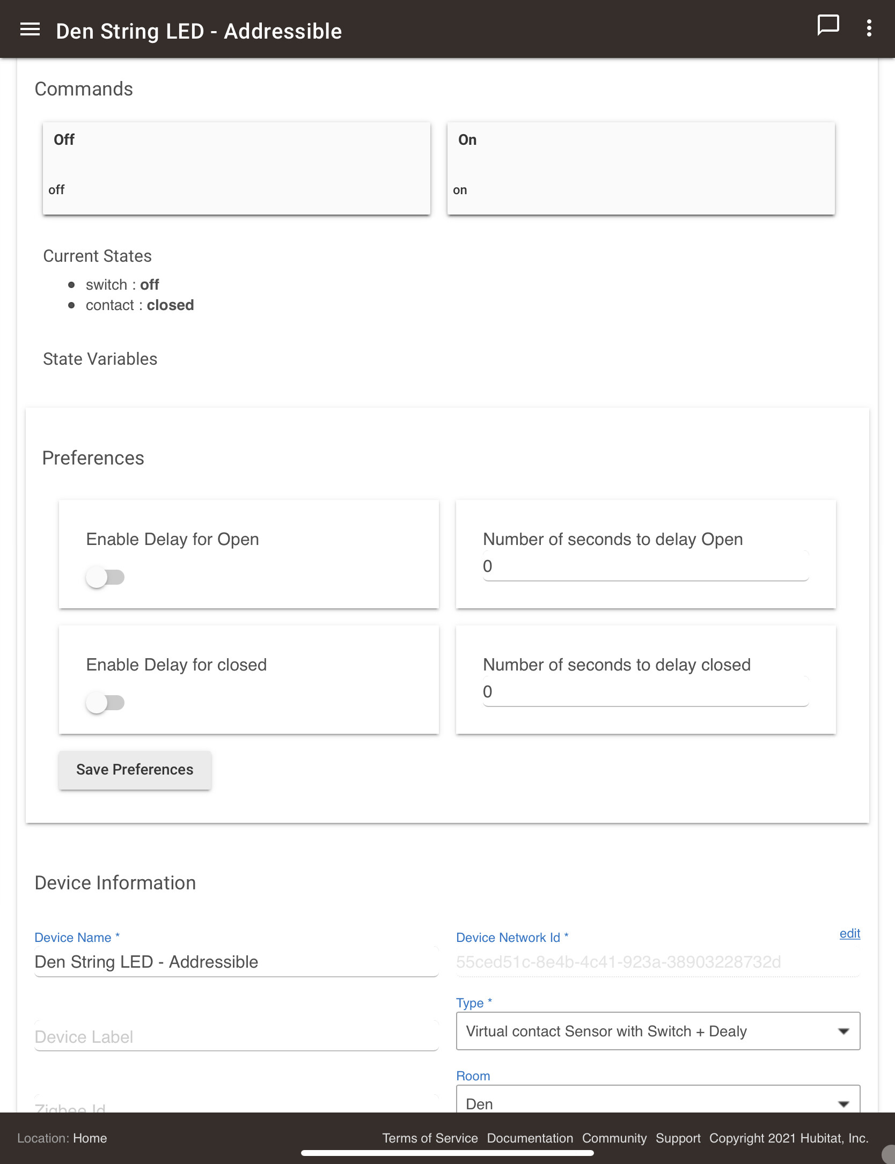Open the hamburger navigation menu
Viewport: 895px width, 1164px height.
pos(30,30)
